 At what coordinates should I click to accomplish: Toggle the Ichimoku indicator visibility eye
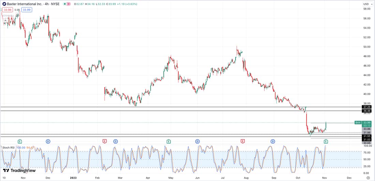pyautogui.click(x=17, y=15)
